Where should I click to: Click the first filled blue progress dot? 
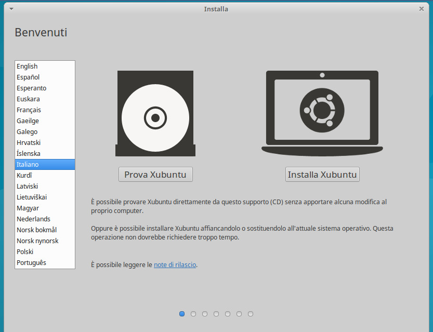pyautogui.click(x=182, y=314)
